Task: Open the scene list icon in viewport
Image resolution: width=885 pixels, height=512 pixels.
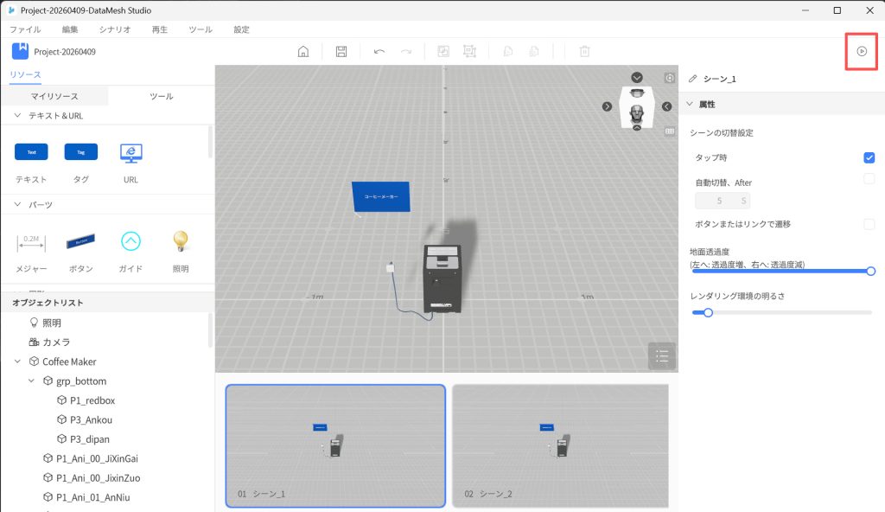Action: (x=661, y=355)
